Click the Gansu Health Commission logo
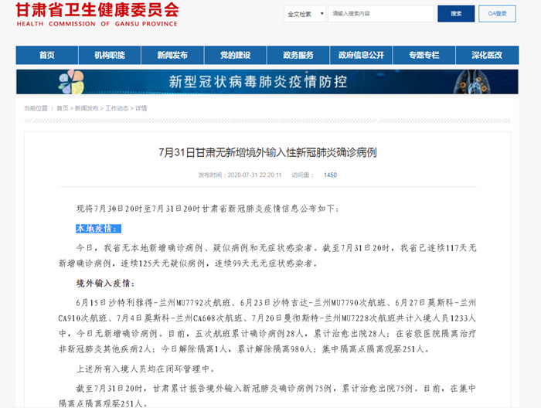Viewport: 541px width, 408px height. (x=97, y=15)
